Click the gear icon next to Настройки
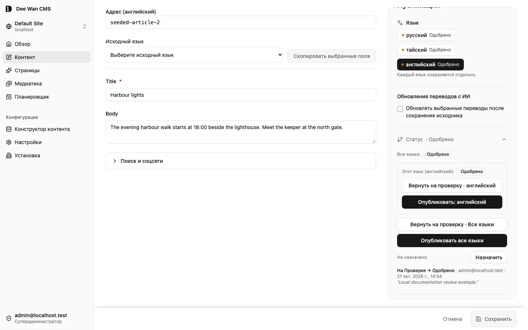This screenshot has height=330, width=528. point(9,142)
